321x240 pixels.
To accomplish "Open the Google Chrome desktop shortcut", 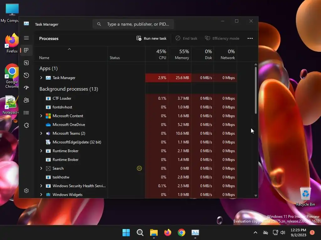I will pyautogui.click(x=12, y=76).
